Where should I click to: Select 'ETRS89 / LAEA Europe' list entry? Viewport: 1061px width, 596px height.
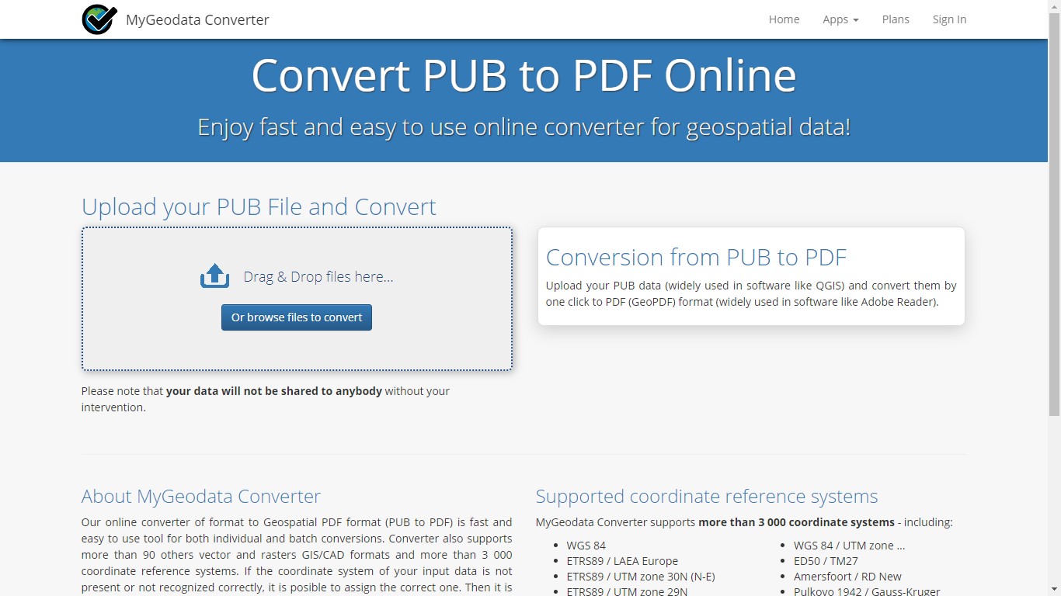tap(622, 561)
